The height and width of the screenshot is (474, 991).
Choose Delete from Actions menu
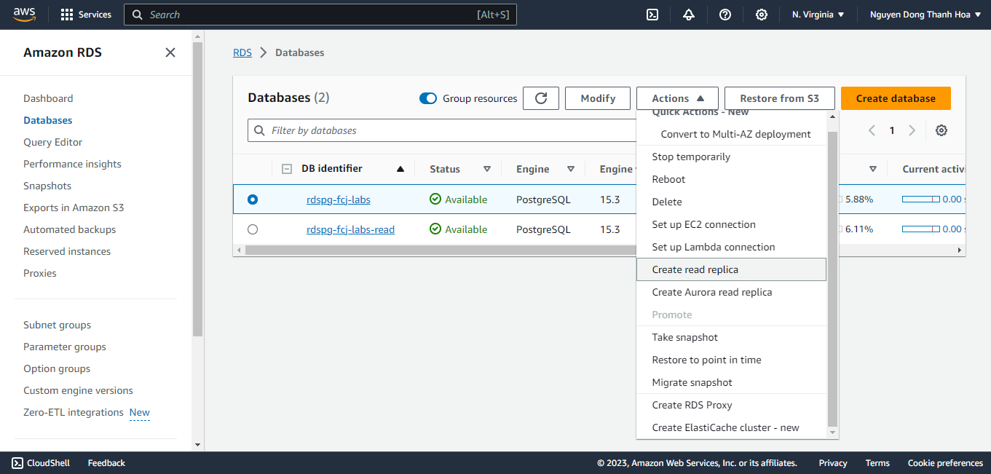[x=732, y=202]
